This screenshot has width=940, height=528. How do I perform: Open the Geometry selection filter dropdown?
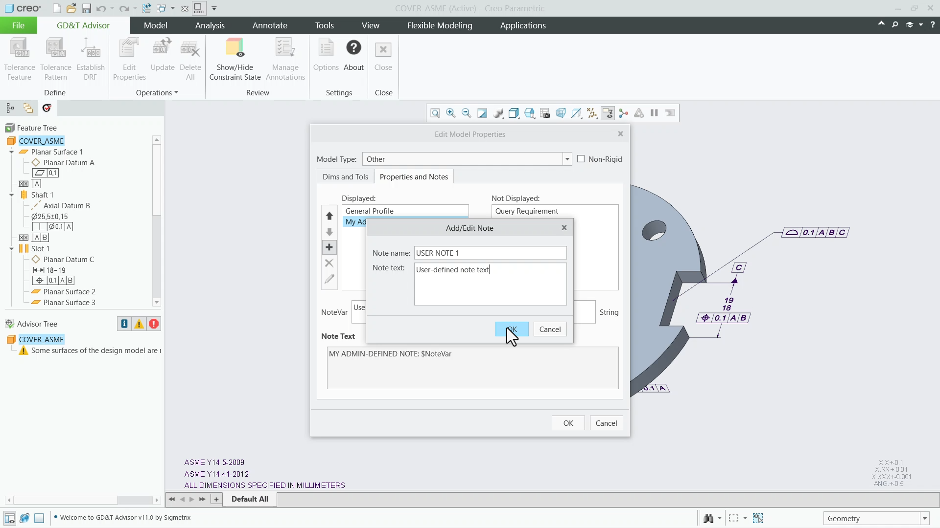pyautogui.click(x=924, y=518)
